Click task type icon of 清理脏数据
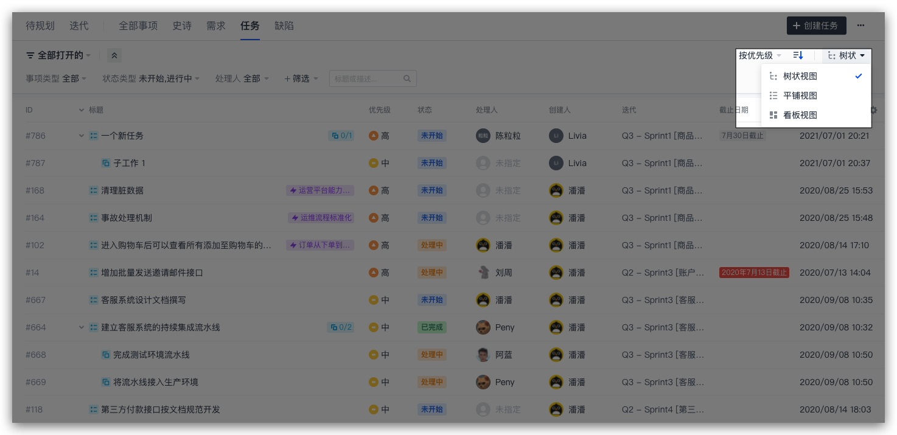 point(94,190)
